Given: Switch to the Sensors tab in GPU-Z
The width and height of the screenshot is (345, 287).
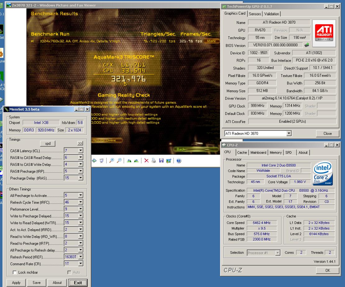Looking at the screenshot, I should pos(255,14).
